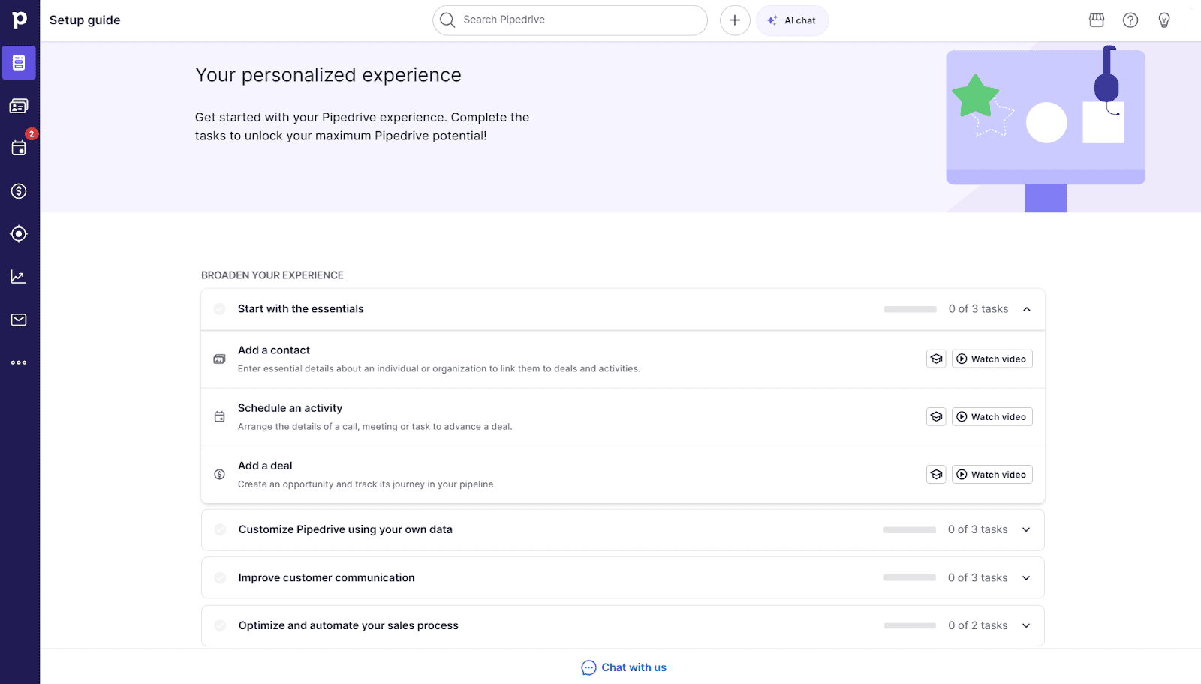Open Insights chart icon in sidebar
Screen dimensions: 1201x684
coord(19,277)
